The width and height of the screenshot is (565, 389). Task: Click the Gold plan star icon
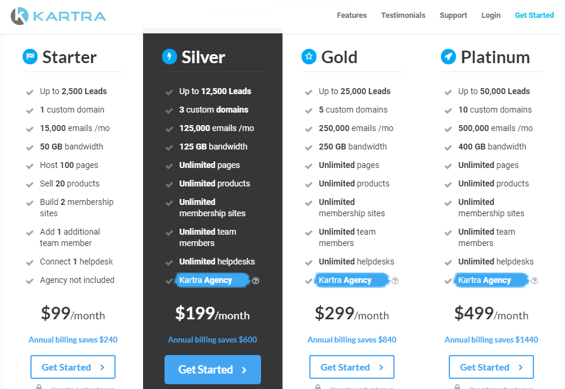point(309,57)
